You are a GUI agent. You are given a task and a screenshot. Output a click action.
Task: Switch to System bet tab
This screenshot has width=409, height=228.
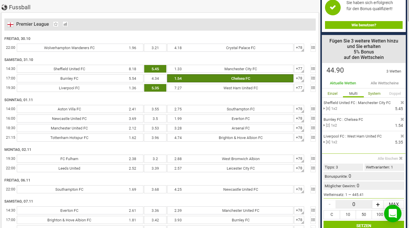coord(374,94)
